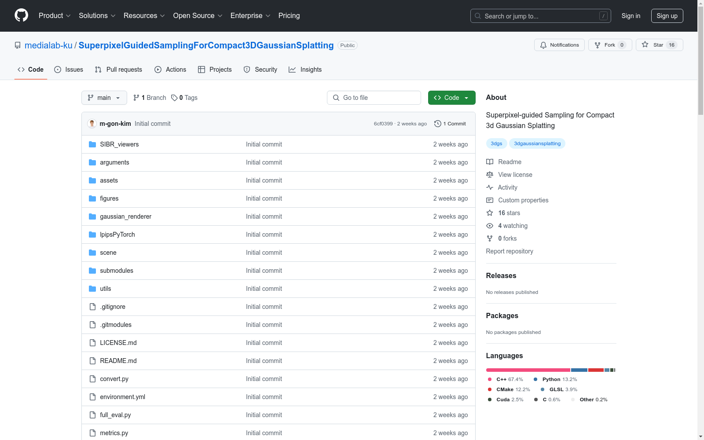
Task: Click the 6cf0399 commit hash
Action: 383,124
